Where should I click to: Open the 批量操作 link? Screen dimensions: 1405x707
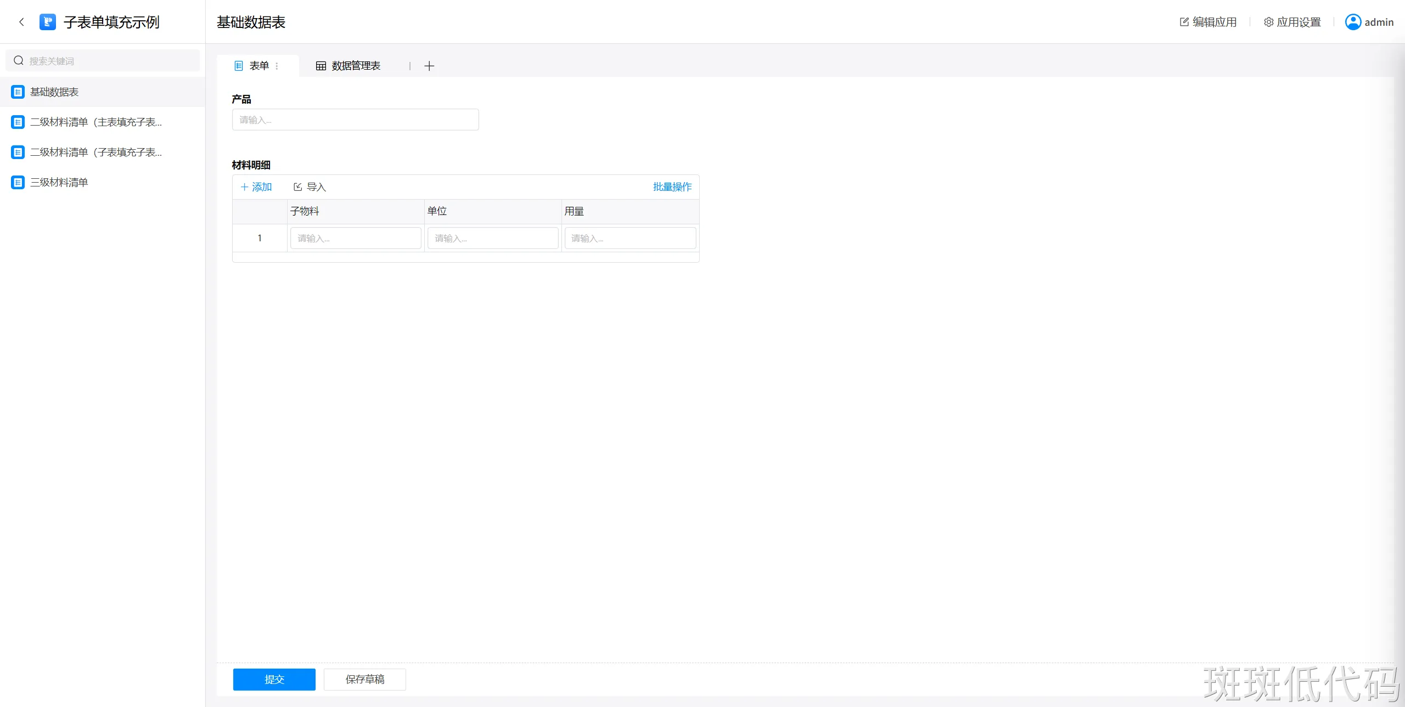[672, 187]
